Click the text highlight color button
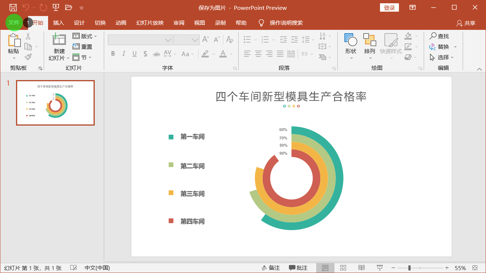486x273 pixels. click(205, 54)
